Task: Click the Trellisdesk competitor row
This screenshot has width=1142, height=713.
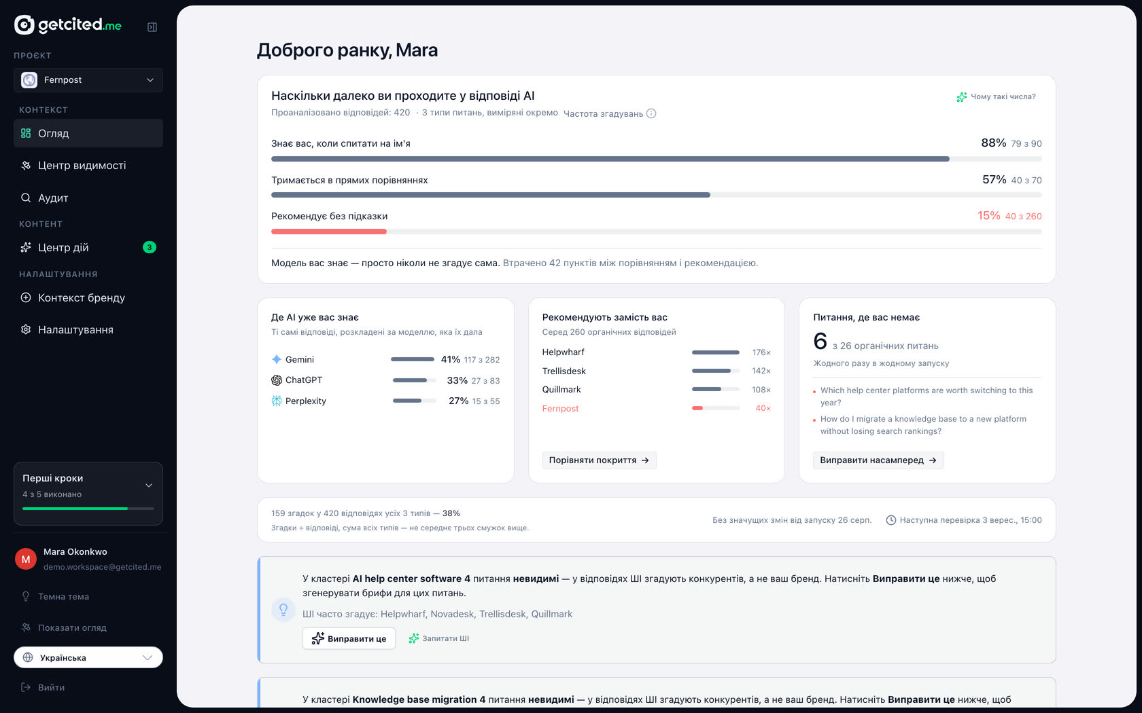Action: [x=656, y=371]
